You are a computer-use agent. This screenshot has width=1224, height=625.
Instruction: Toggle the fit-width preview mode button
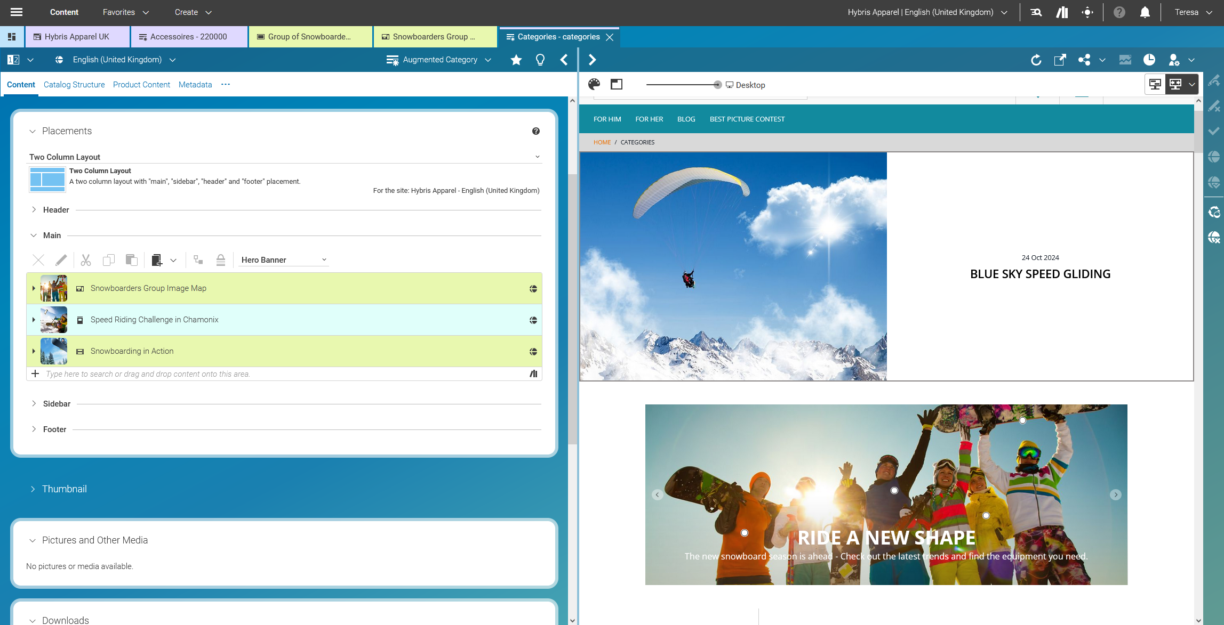1175,84
